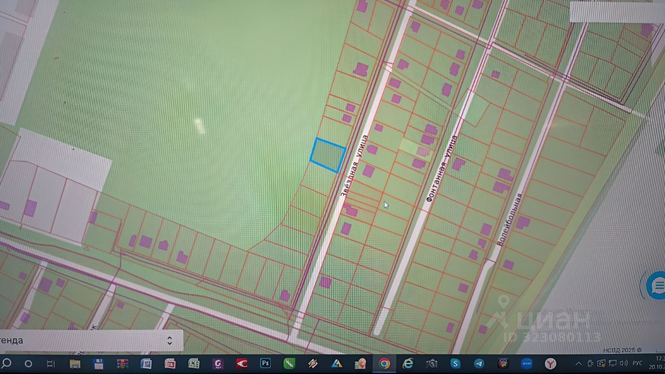This screenshot has height=374, width=665.
Task: Switch to the Google Chrome window
Action: point(384,364)
